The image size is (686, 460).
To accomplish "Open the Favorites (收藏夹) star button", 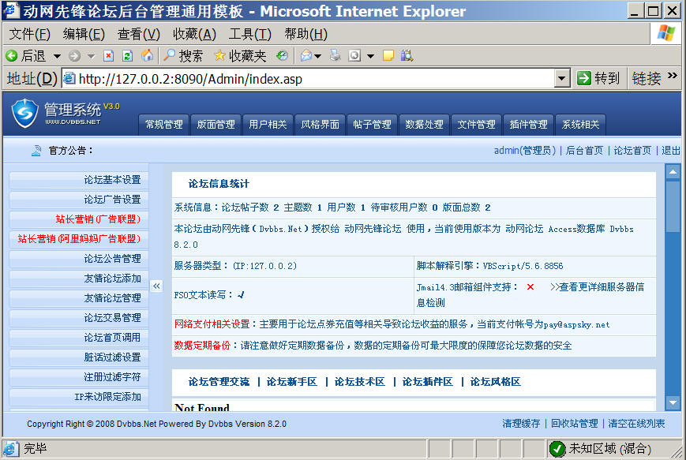I will (240, 55).
